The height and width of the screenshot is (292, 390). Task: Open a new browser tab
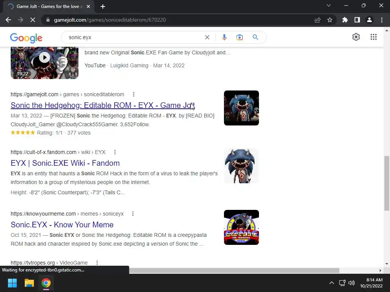[x=103, y=6]
